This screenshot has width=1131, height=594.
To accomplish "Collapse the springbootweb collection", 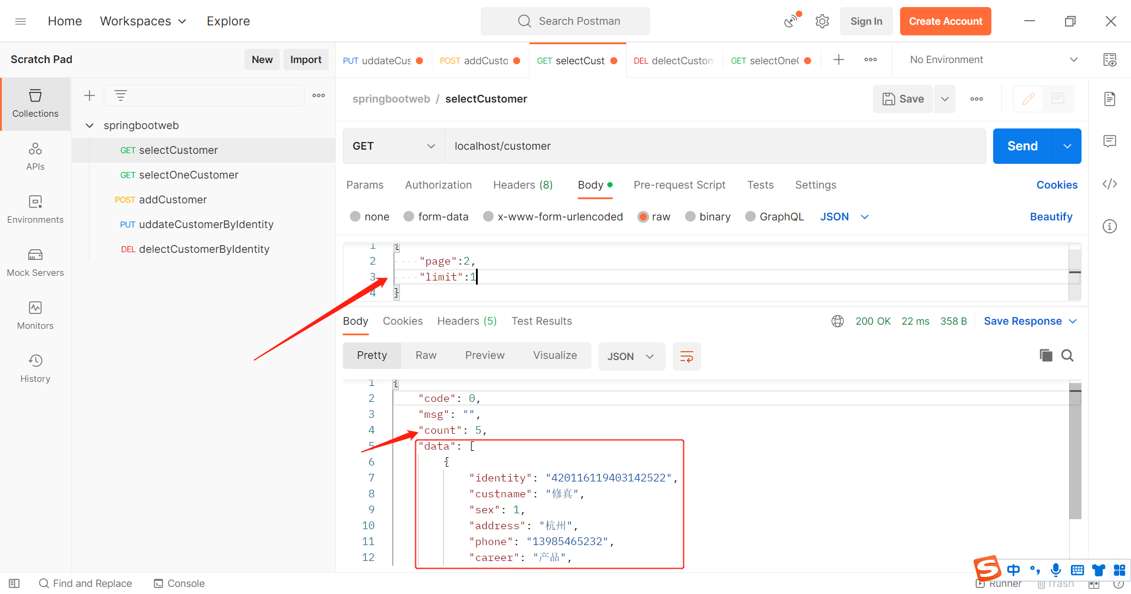I will coord(90,126).
